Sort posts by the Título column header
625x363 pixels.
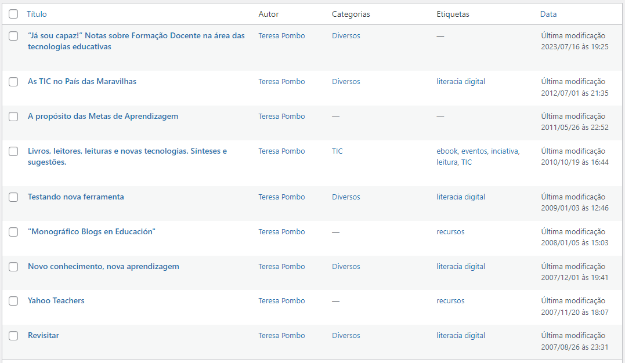(x=37, y=14)
